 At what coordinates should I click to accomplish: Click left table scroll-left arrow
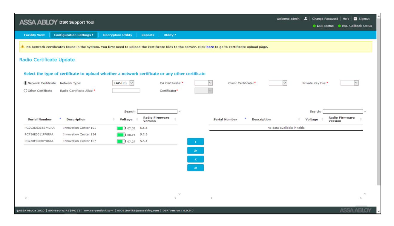coord(25,198)
